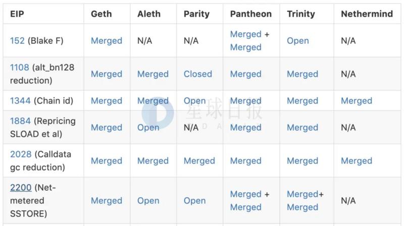Viewport: 404px width, 226px height.
Task: Open the underlined 2200 EIP link
Action: [21, 188]
